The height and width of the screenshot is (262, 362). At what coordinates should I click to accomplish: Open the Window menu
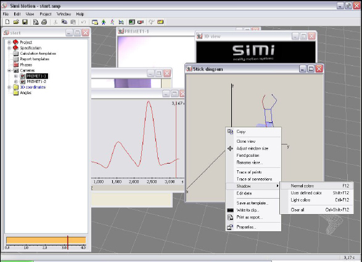pyautogui.click(x=64, y=14)
